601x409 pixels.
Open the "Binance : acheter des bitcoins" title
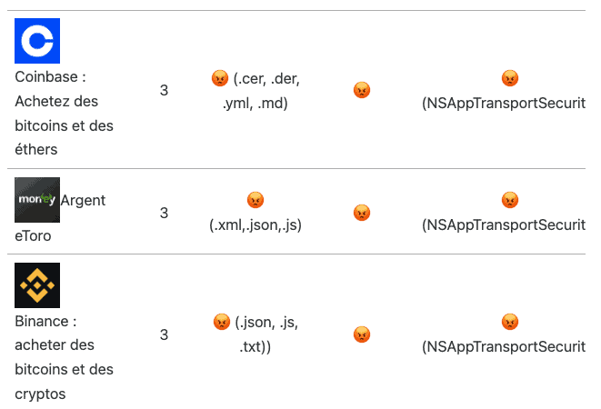click(x=64, y=358)
